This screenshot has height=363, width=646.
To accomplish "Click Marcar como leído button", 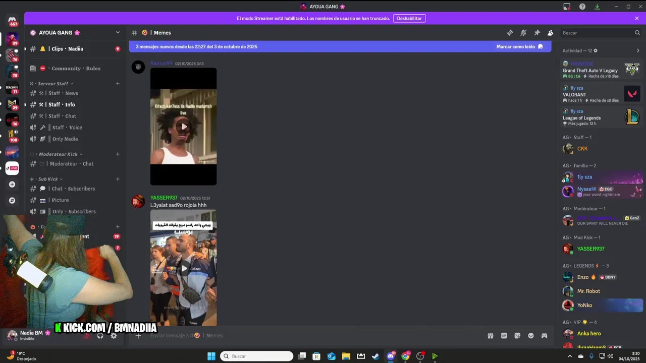I will [520, 46].
